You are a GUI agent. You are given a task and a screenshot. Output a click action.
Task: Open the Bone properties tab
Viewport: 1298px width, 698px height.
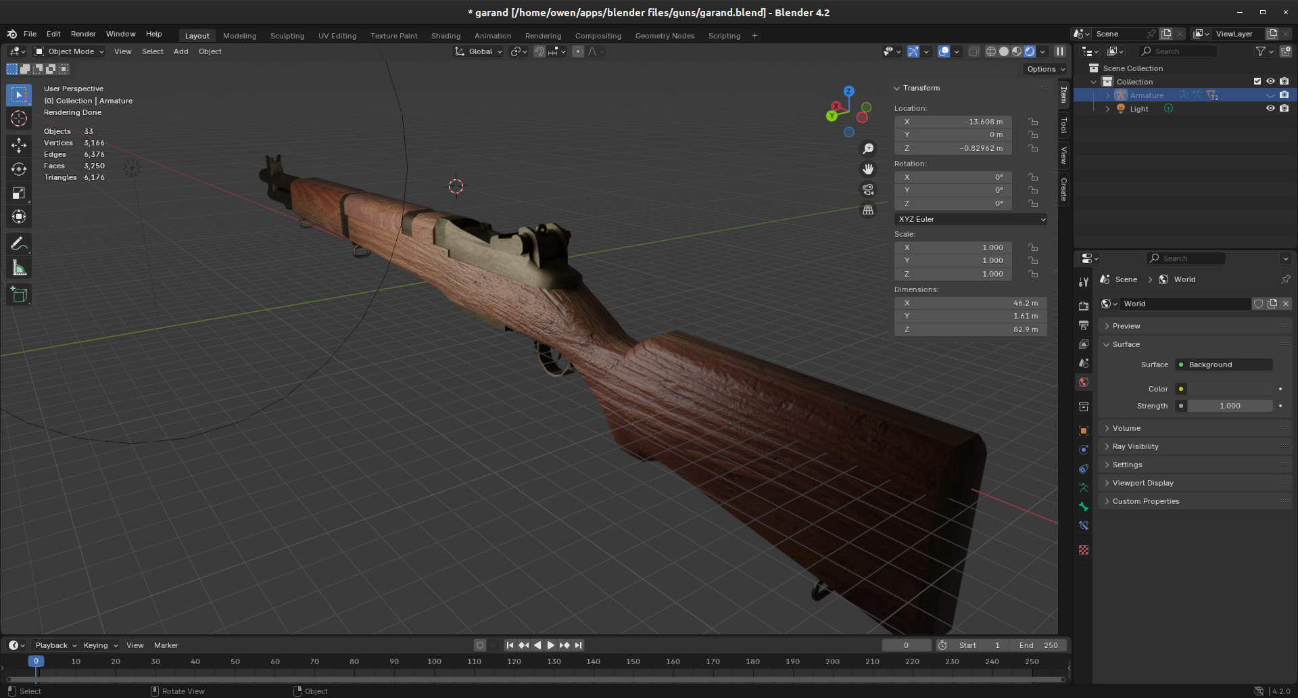coord(1084,507)
